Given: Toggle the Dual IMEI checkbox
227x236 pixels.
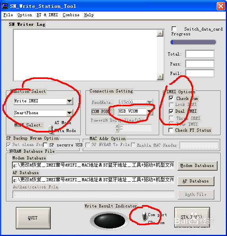Looking at the screenshot, I should [171, 111].
